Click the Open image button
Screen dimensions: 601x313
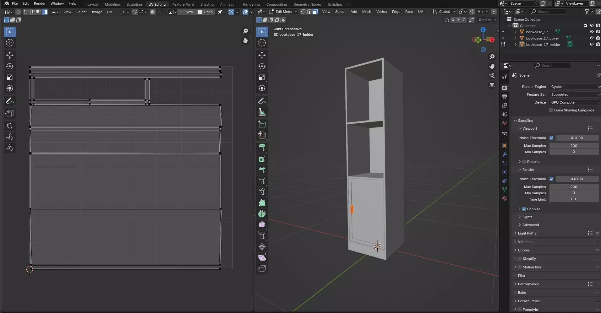pos(205,12)
